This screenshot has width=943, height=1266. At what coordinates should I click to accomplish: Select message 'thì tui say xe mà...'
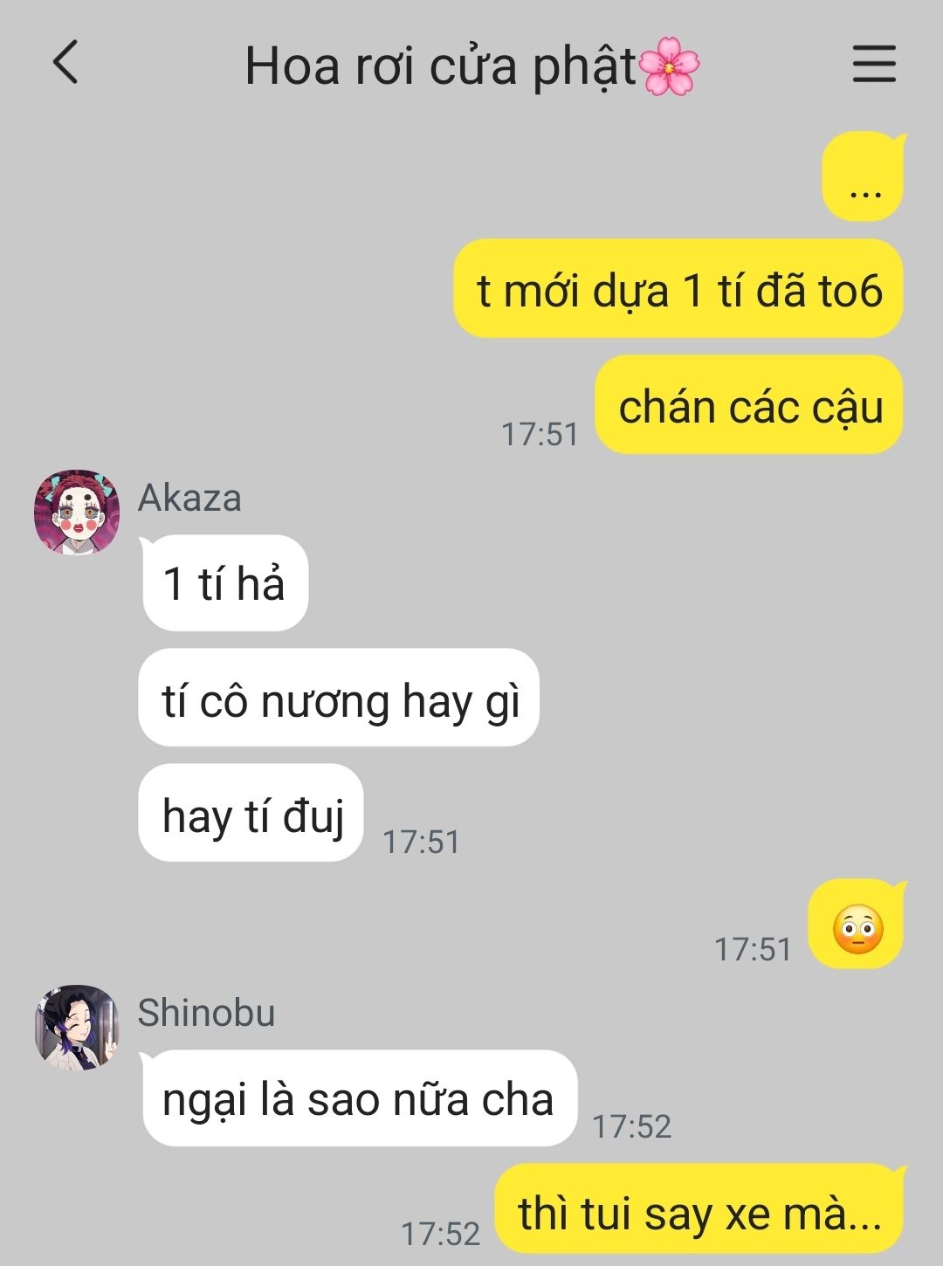[699, 1212]
